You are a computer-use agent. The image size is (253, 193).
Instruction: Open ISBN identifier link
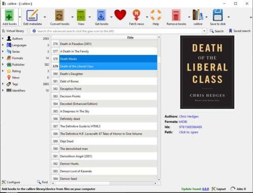tap(190, 127)
